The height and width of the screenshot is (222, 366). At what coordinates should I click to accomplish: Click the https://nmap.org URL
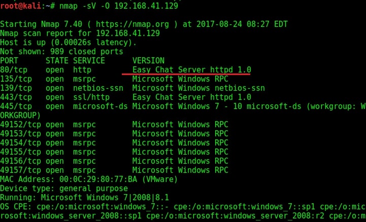pos(132,24)
